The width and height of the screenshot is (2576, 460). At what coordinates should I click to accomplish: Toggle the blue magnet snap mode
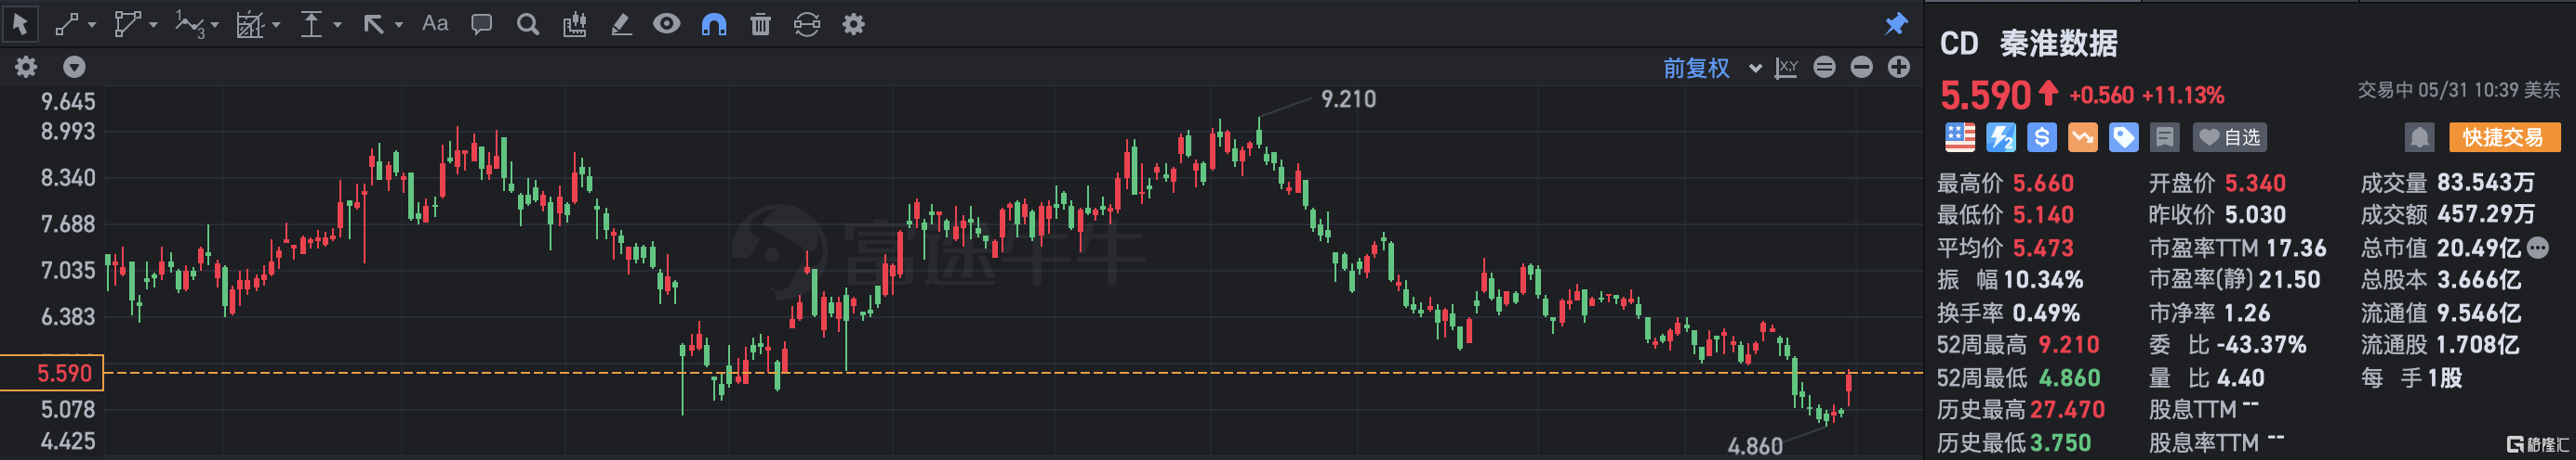pos(714,25)
